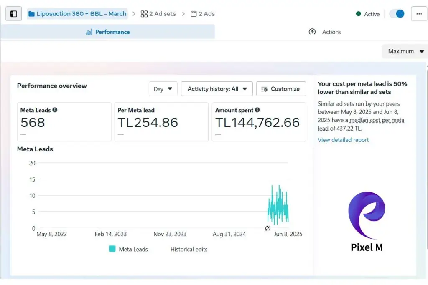Click the Actions circular arrow icon
The height and width of the screenshot is (285, 428).
(313, 32)
